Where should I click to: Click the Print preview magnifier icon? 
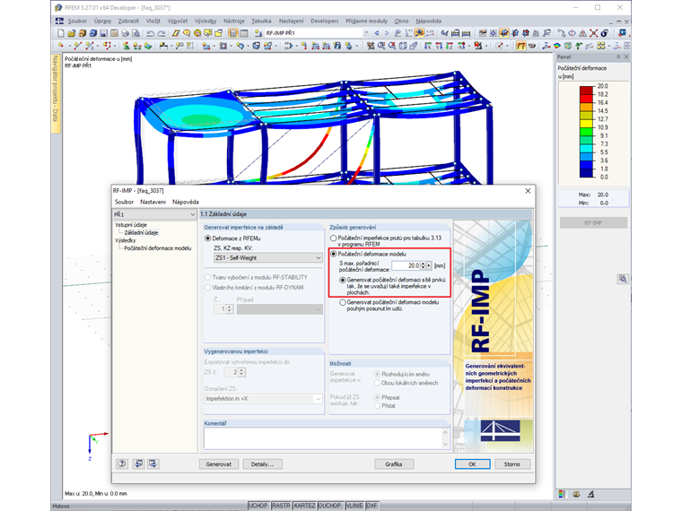pyautogui.click(x=136, y=33)
